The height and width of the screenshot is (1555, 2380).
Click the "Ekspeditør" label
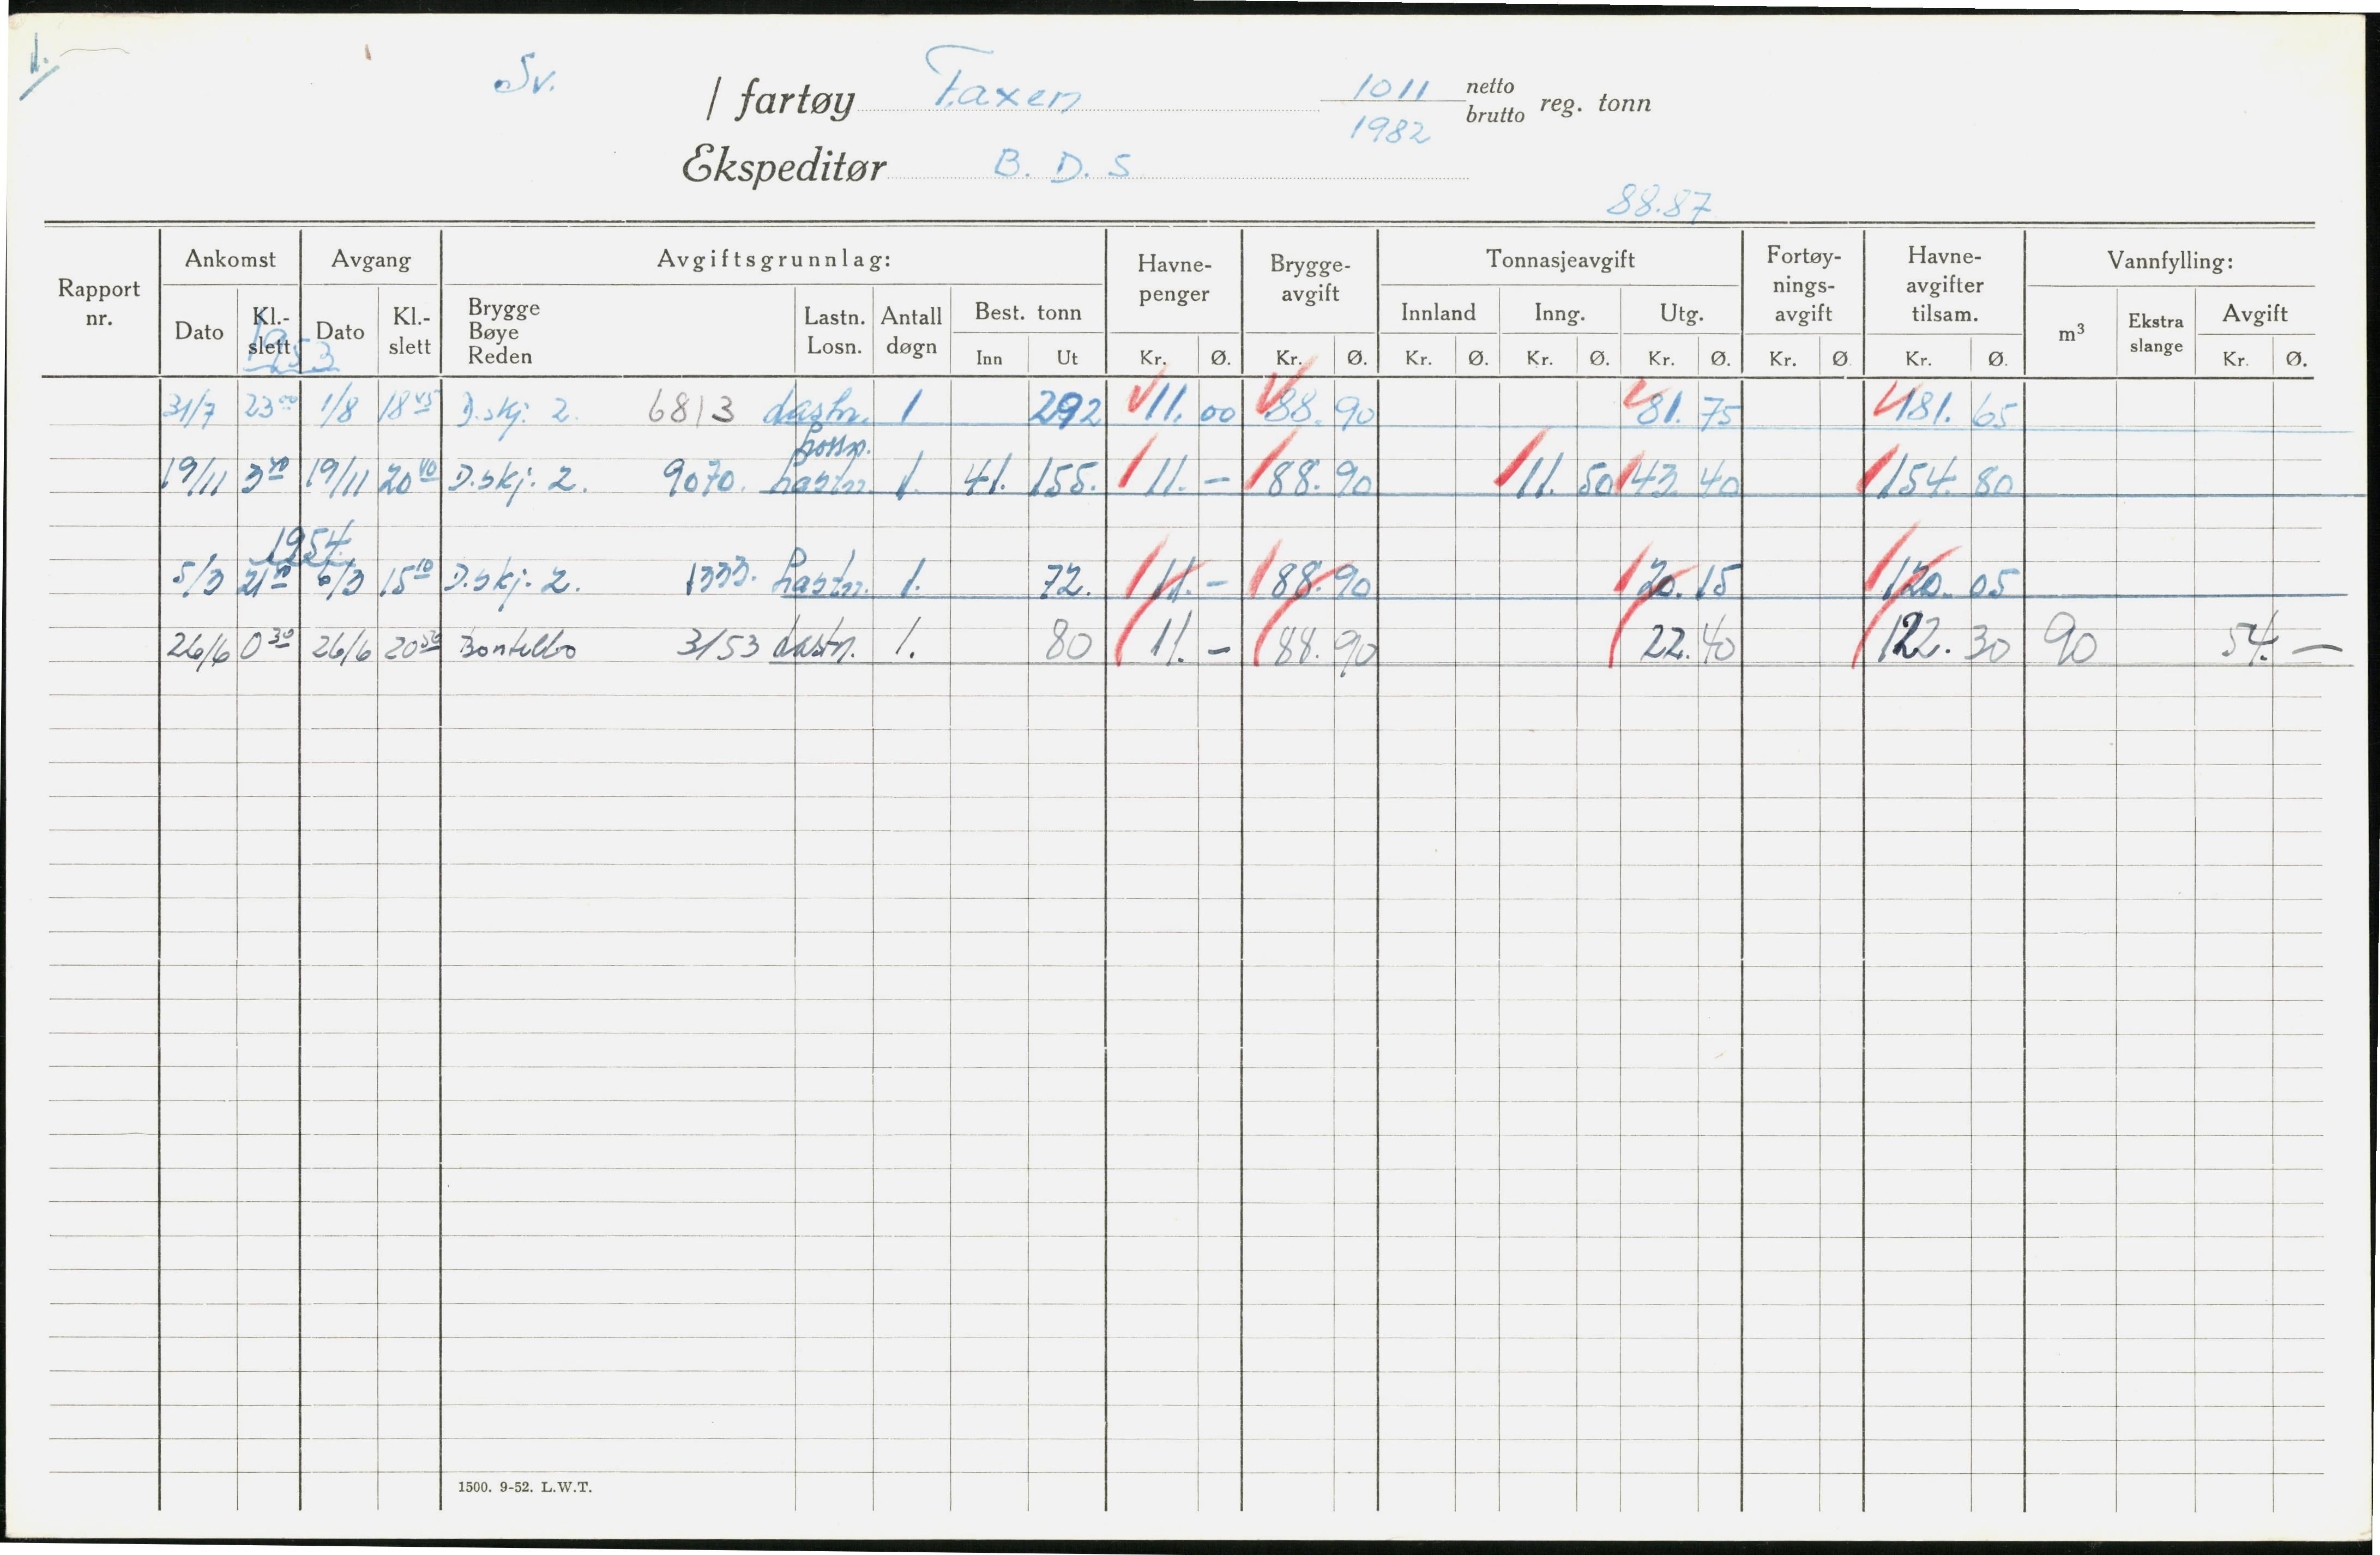click(x=783, y=165)
